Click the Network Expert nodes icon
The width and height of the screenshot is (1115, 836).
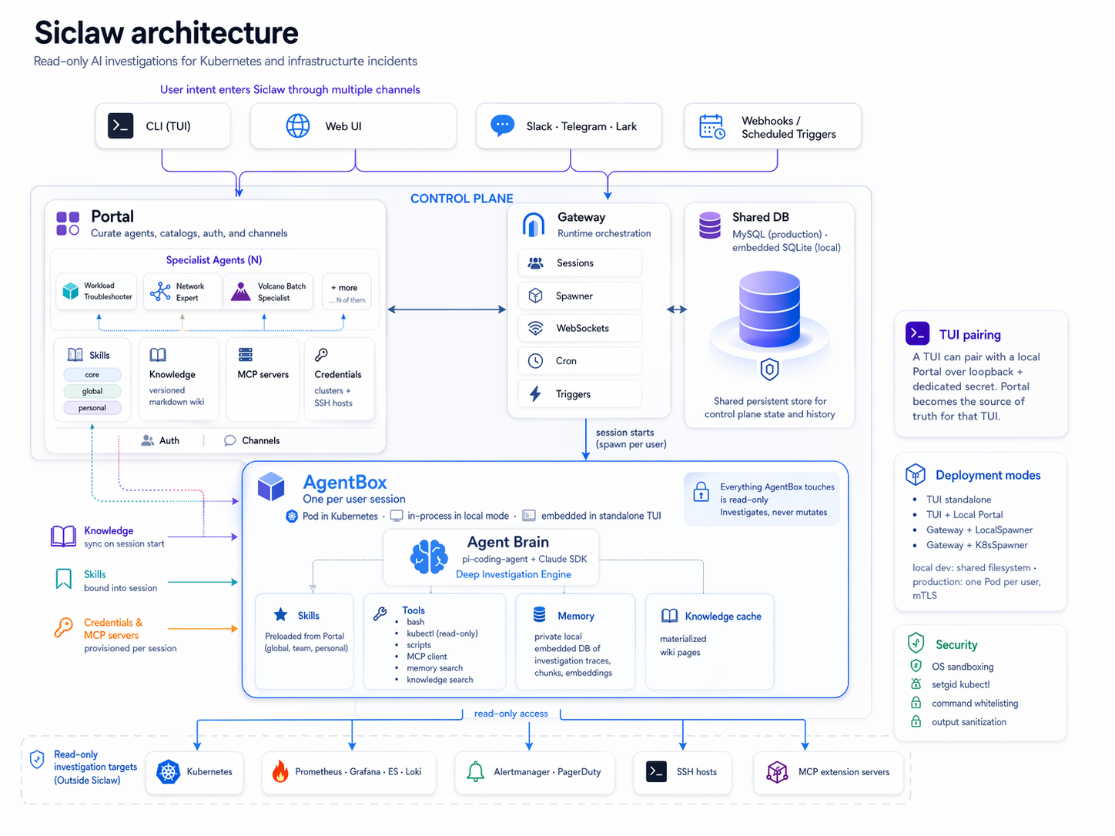pyautogui.click(x=160, y=292)
